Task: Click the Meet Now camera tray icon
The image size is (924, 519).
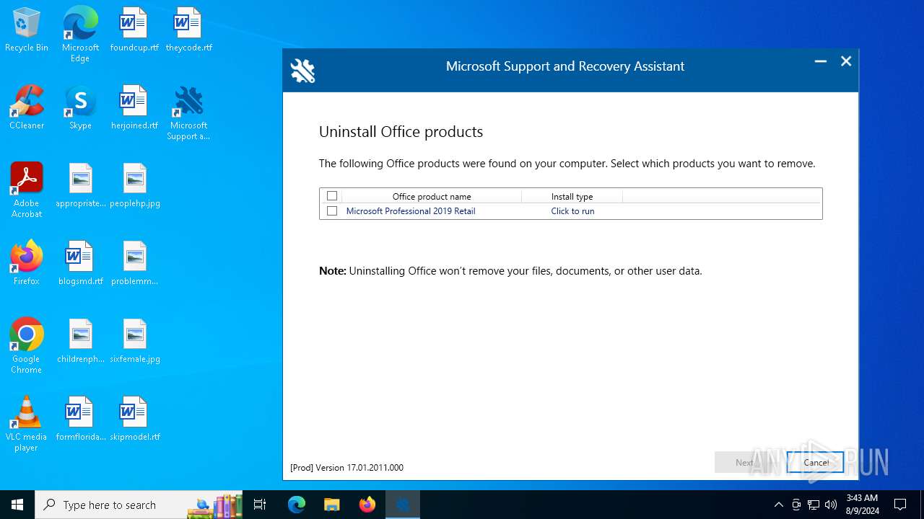Action: click(x=796, y=505)
